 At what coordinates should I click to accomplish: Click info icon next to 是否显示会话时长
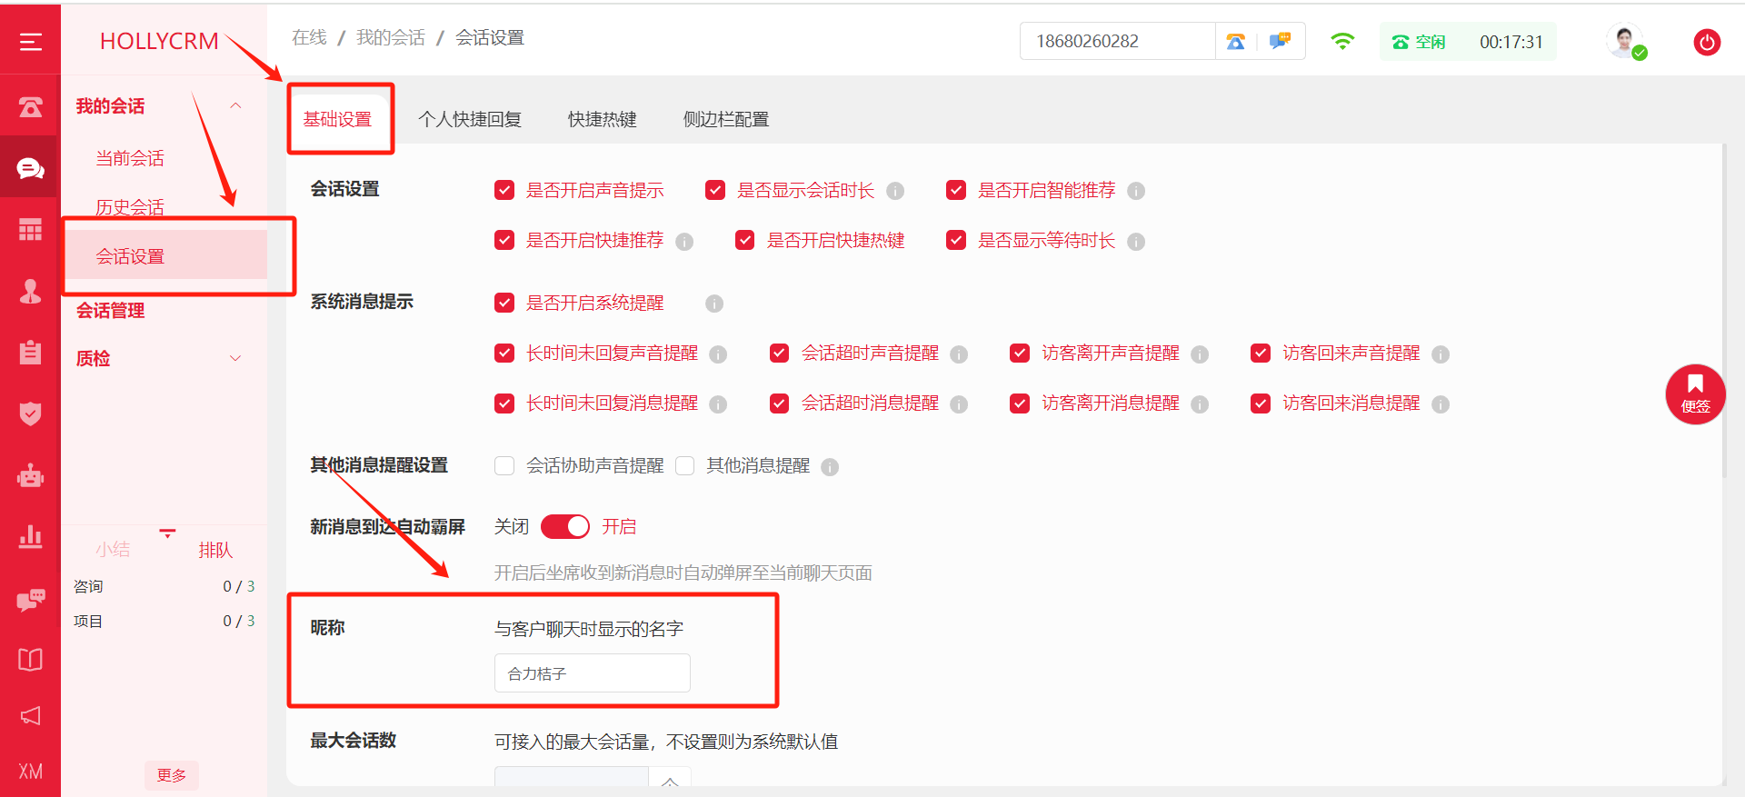(x=895, y=191)
